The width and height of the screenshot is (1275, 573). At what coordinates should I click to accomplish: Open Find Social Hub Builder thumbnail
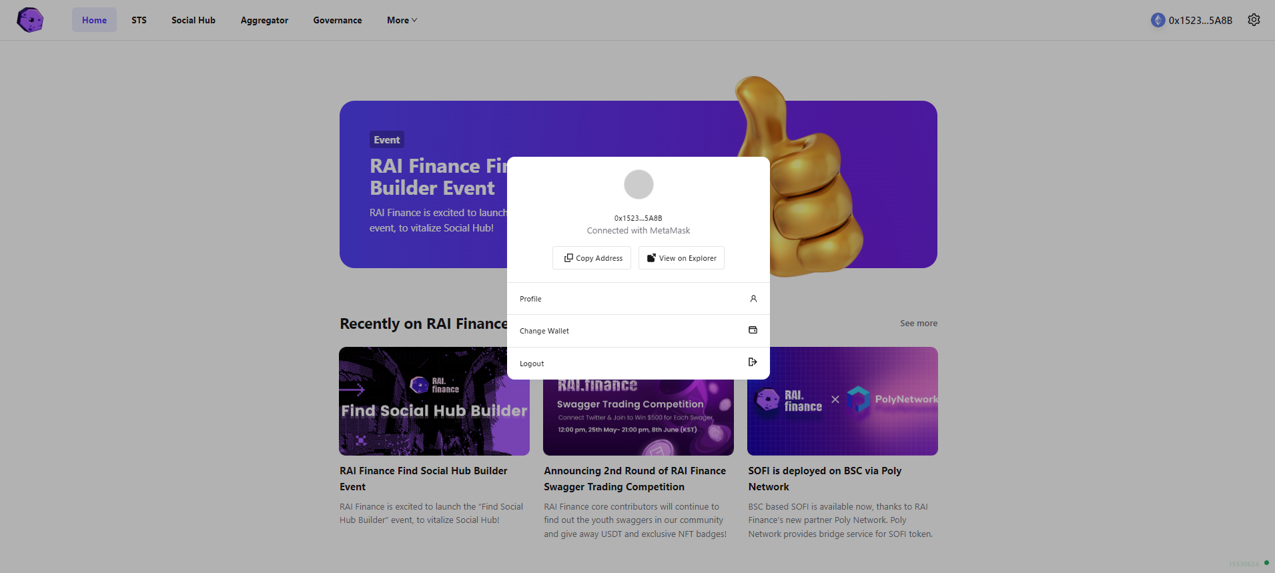(x=434, y=401)
